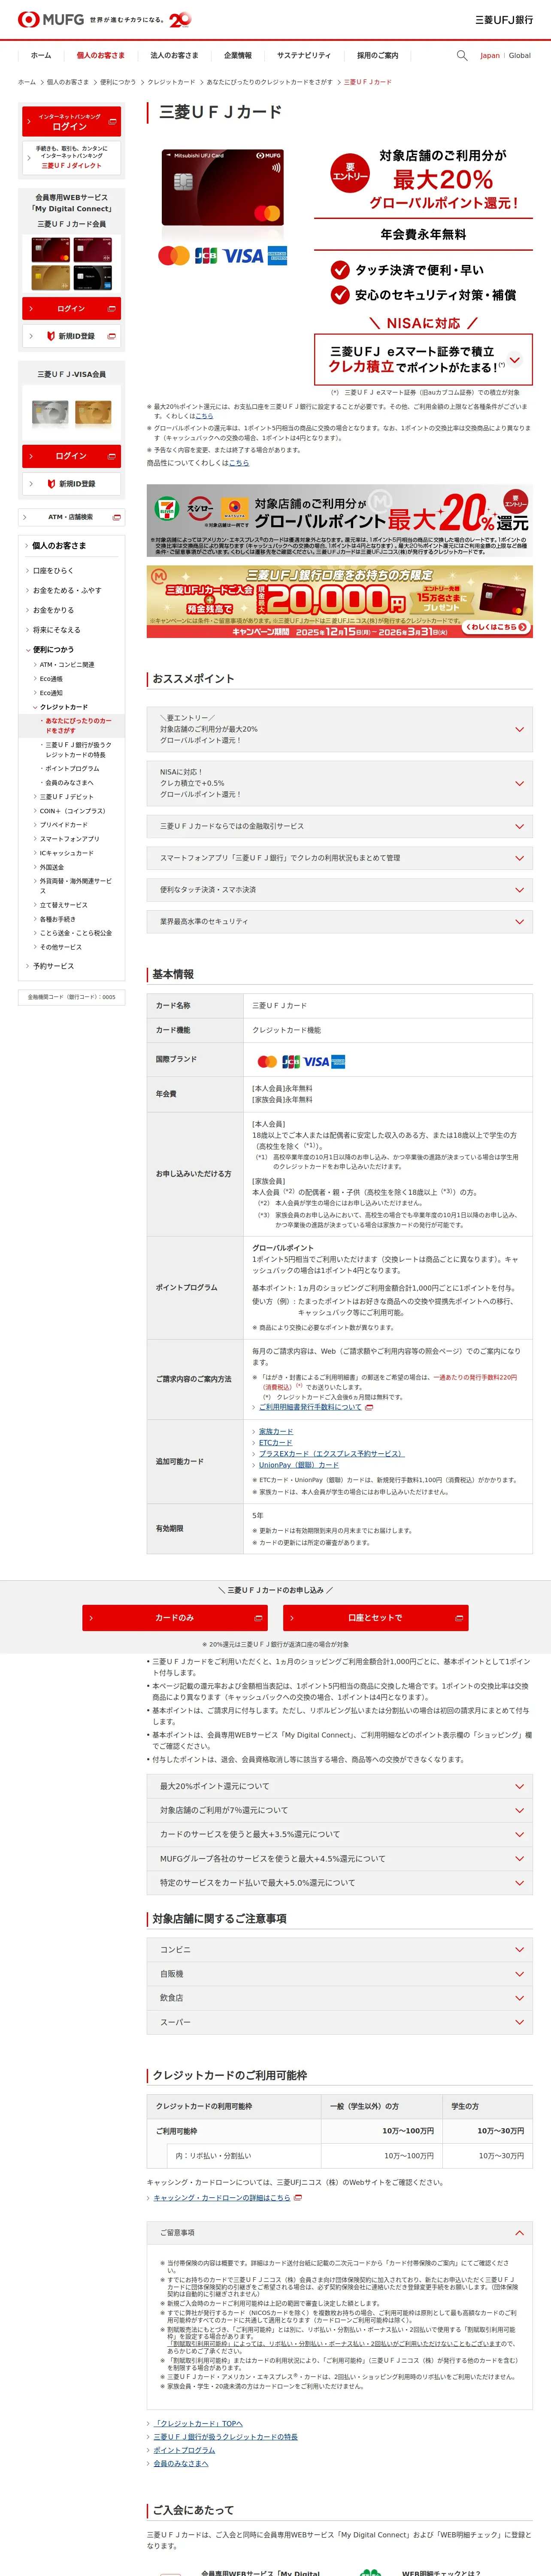Screen dimensions: 551x2576
Task: Expand 自販機 注意事項 accordion
Action: click(x=339, y=1974)
